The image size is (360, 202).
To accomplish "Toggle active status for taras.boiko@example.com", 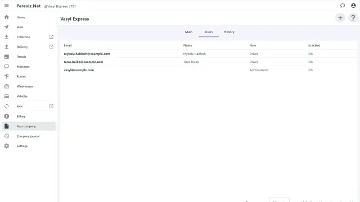I will tap(310, 62).
